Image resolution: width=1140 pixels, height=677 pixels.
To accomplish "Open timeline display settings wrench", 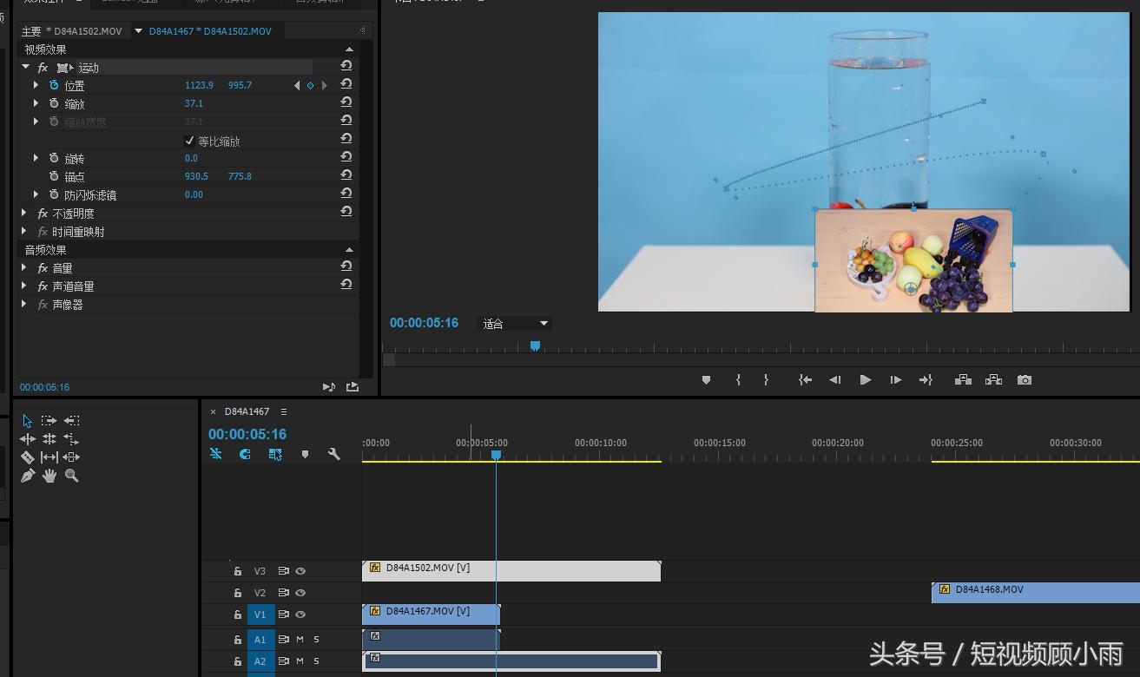I will (333, 454).
